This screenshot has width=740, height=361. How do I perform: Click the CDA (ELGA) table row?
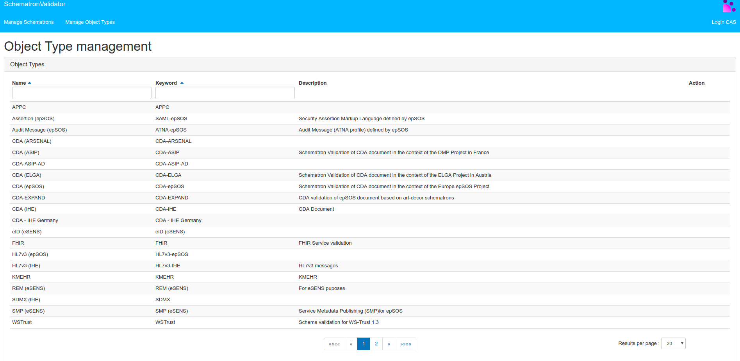tap(27, 175)
